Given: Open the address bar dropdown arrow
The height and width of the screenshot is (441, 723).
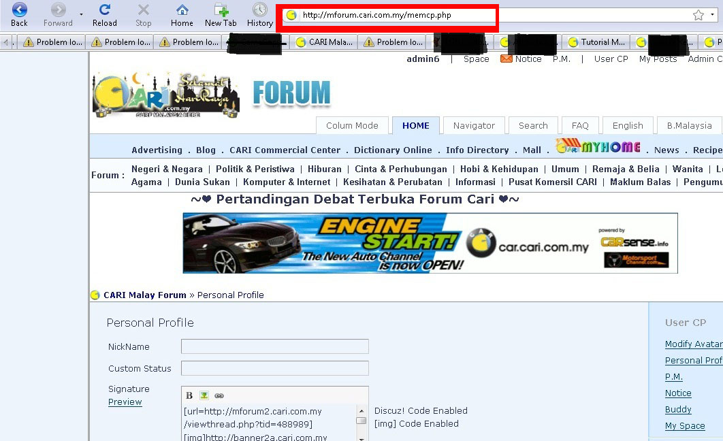Looking at the screenshot, I should [x=712, y=15].
